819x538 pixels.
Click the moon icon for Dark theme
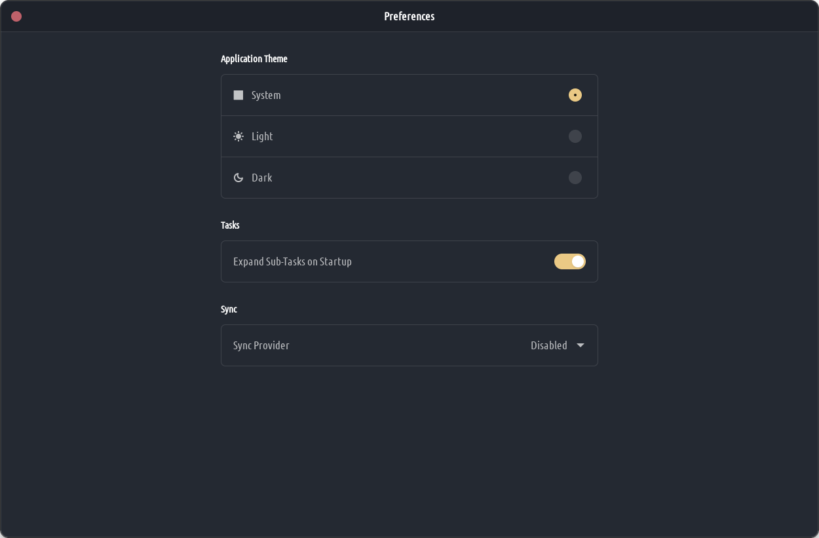(238, 178)
